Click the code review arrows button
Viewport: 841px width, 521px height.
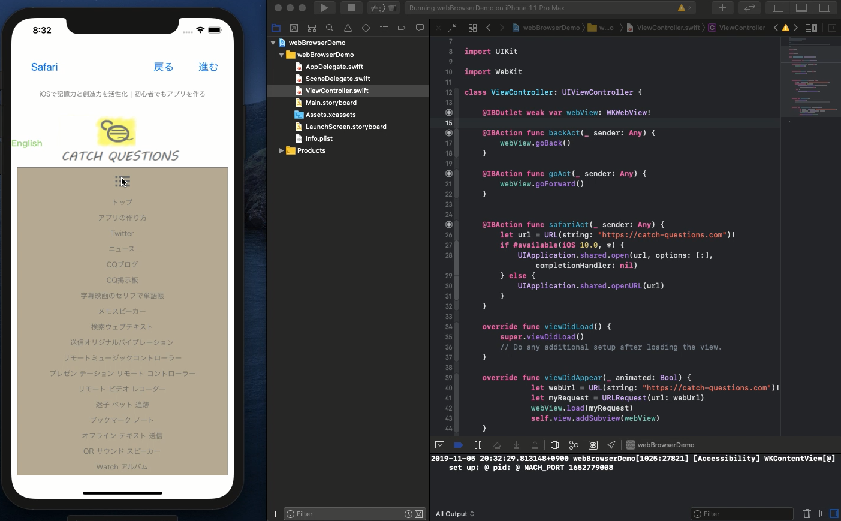[749, 8]
